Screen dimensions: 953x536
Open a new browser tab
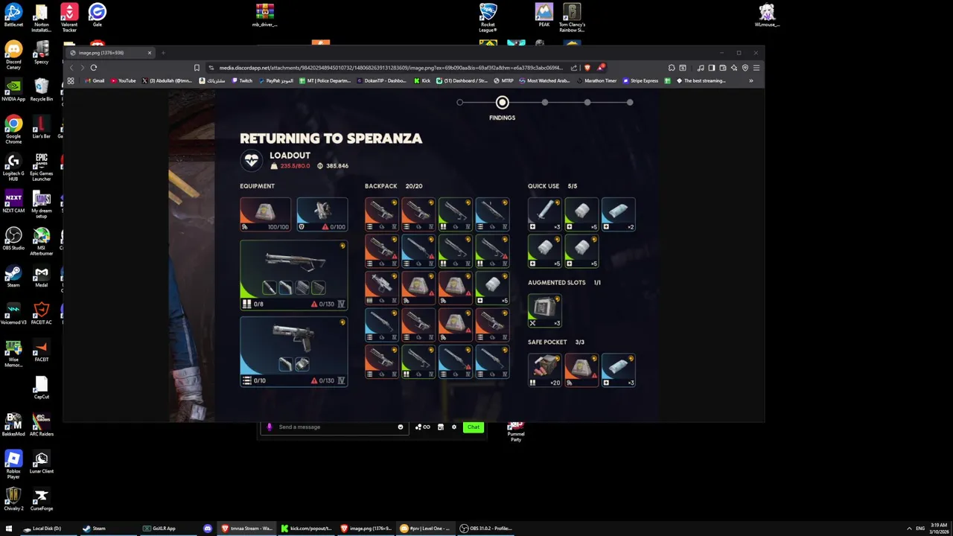pos(163,53)
